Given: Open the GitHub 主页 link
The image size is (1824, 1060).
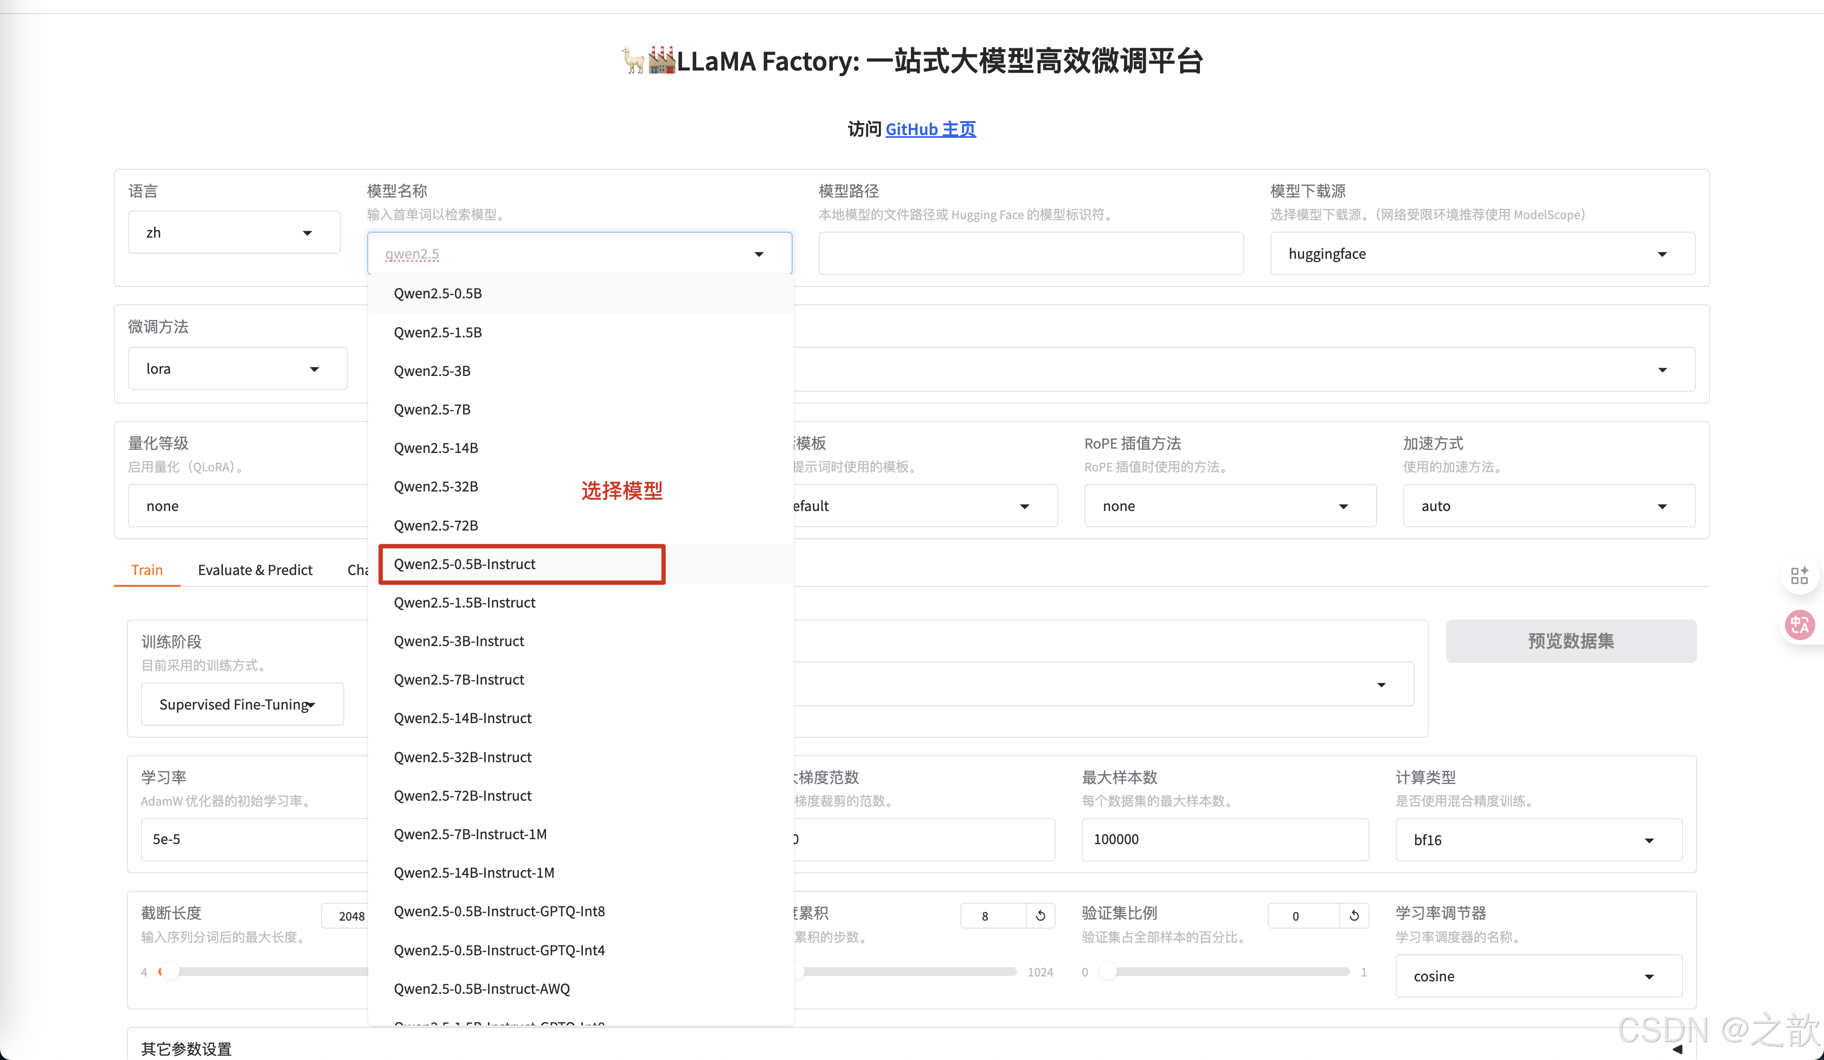Looking at the screenshot, I should [930, 129].
